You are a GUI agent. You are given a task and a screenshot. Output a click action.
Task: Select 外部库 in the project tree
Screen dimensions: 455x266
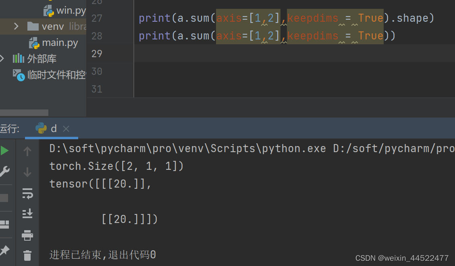[x=35, y=58]
